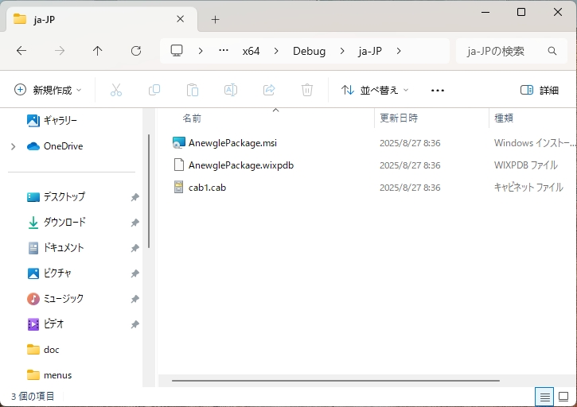Click the Share icon in toolbar
Viewport: 577px width, 407px height.
click(269, 90)
